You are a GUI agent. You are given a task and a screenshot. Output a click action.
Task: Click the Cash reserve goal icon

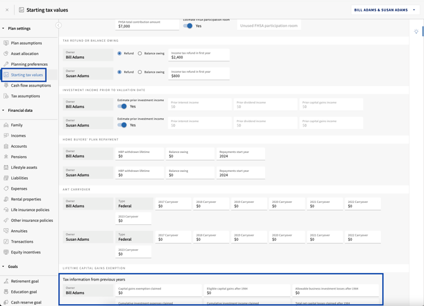pos(6,302)
